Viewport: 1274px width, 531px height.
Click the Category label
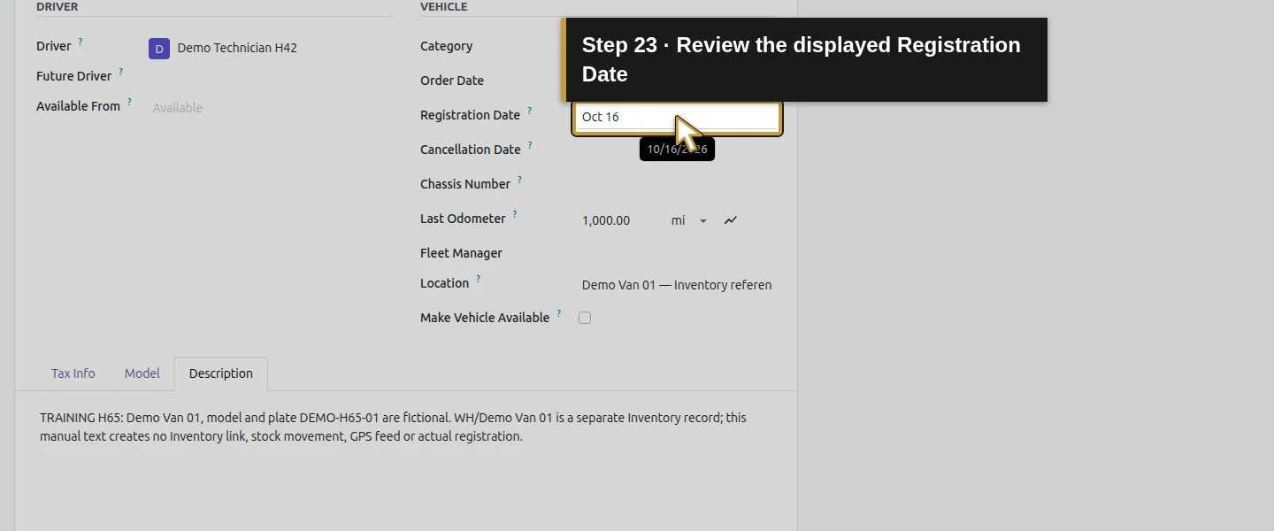click(446, 46)
